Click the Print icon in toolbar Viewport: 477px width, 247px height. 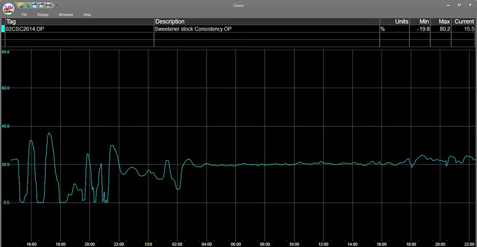click(x=48, y=5)
